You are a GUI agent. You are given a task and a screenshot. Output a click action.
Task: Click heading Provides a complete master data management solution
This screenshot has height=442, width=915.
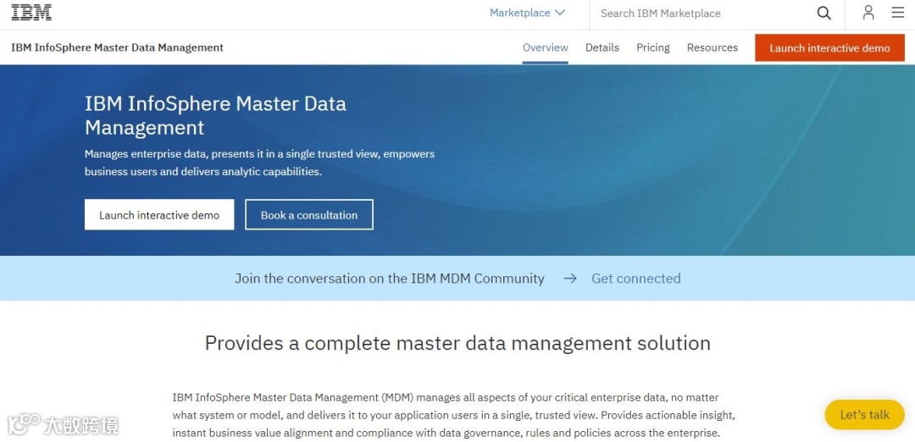pos(457,343)
